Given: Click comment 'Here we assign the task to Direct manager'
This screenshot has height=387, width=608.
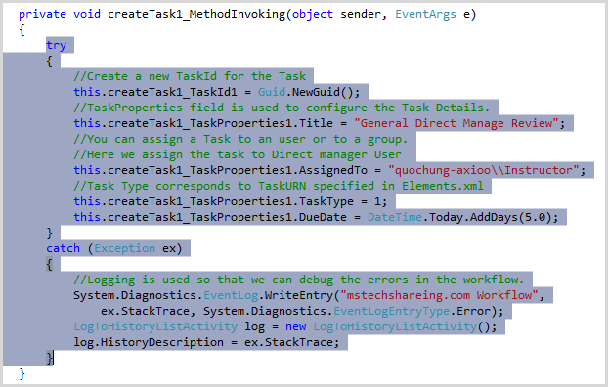Looking at the screenshot, I should point(238,154).
